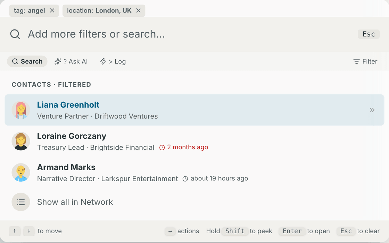Screen dimensions: 389x243
Task: Click Armand Marks's avatar
Action: [x=21, y=172]
